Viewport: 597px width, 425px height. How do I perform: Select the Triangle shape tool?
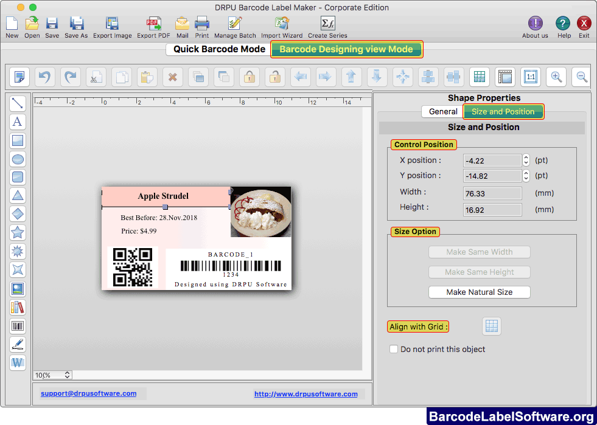click(18, 196)
